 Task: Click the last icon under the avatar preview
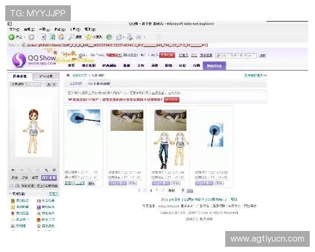(54, 170)
